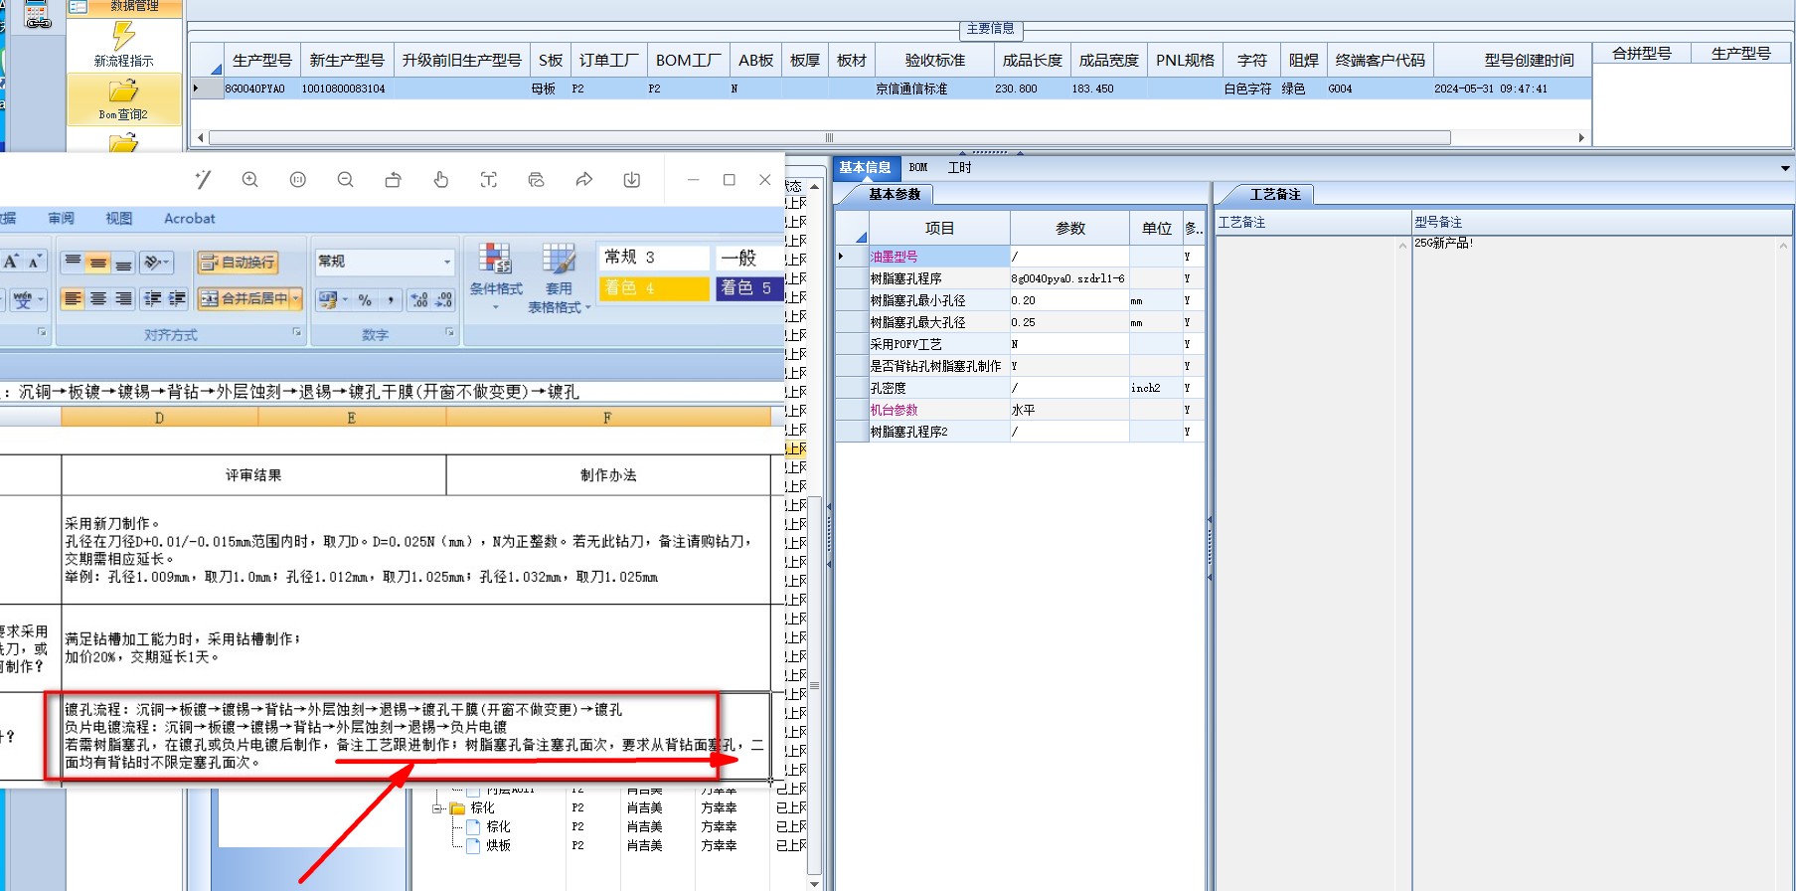Toggle align text right
1796x891 pixels.
122,298
